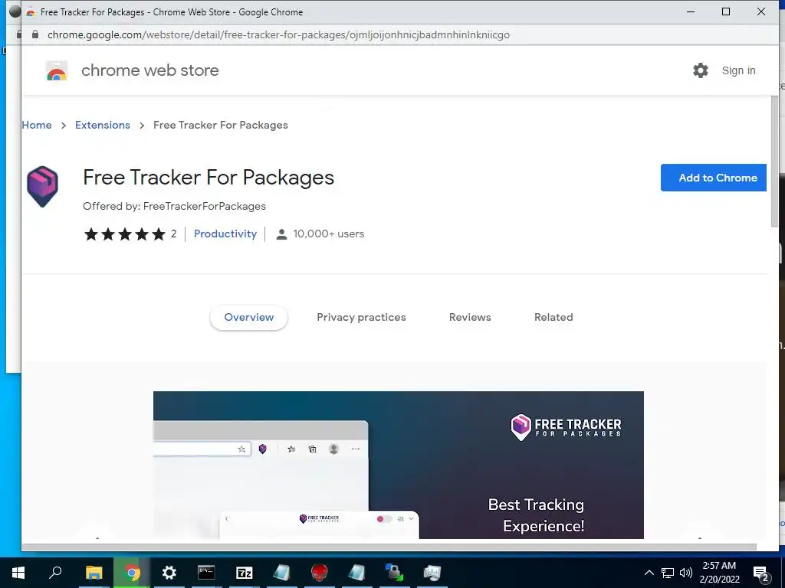This screenshot has height=588, width=785.
Task: Go to Extensions breadcrumb link
Action: click(x=103, y=125)
